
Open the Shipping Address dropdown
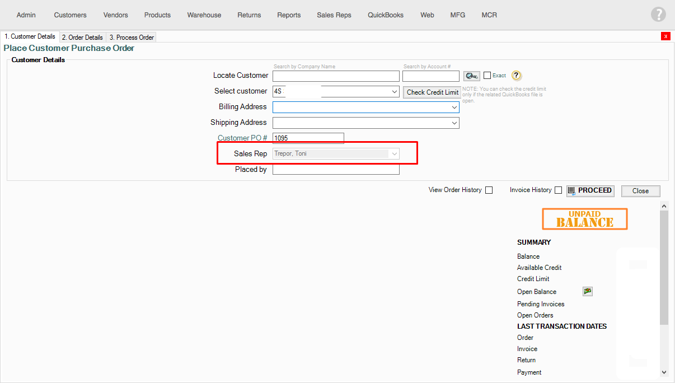tap(454, 123)
